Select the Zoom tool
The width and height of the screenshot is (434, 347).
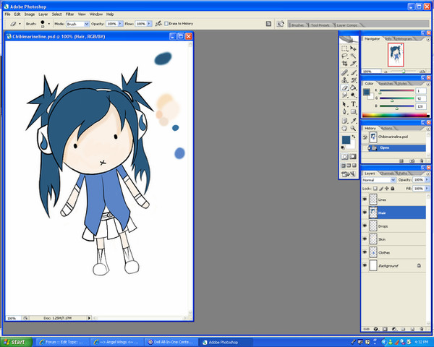coord(353,129)
